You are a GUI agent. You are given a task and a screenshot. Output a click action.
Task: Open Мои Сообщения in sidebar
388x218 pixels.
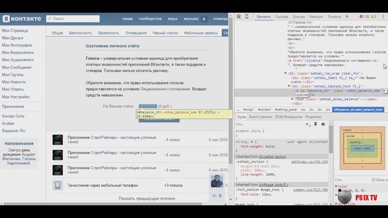pyautogui.click(x=16, y=67)
